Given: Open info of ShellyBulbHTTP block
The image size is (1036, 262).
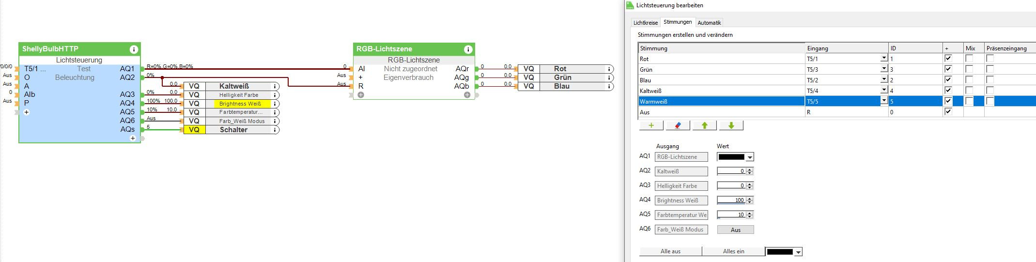Looking at the screenshot, I should (x=134, y=49).
